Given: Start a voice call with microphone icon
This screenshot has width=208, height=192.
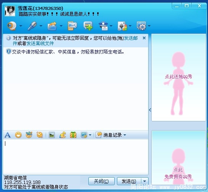Looking at the screenshot, I should pyautogui.click(x=32, y=26).
